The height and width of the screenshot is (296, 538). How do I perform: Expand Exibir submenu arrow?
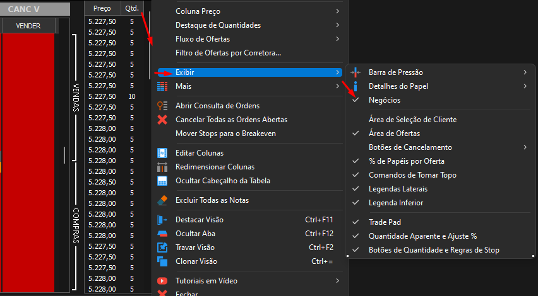point(338,72)
